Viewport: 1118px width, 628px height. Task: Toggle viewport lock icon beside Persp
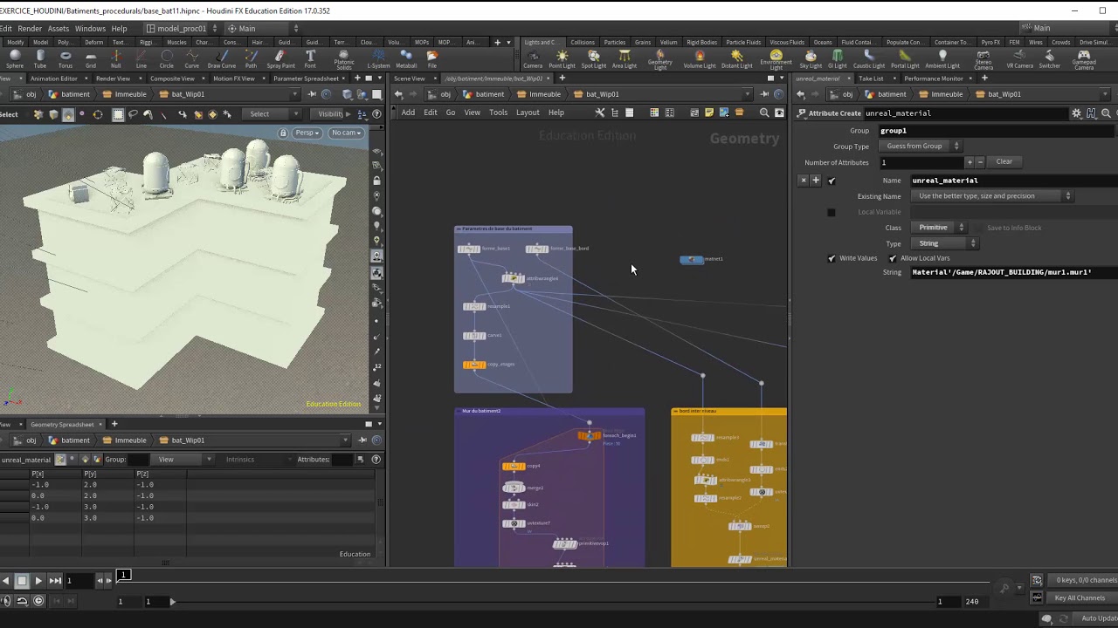283,133
